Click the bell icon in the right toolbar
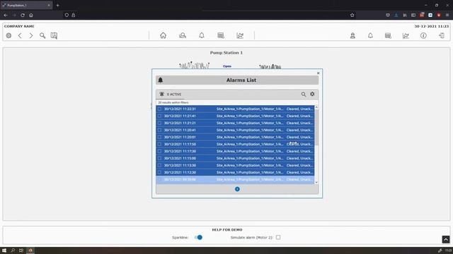This screenshot has width=453, height=254. 370,36
